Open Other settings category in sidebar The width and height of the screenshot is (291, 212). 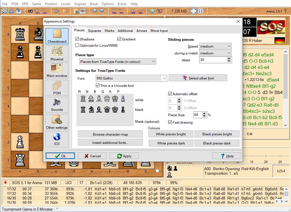pos(57,122)
